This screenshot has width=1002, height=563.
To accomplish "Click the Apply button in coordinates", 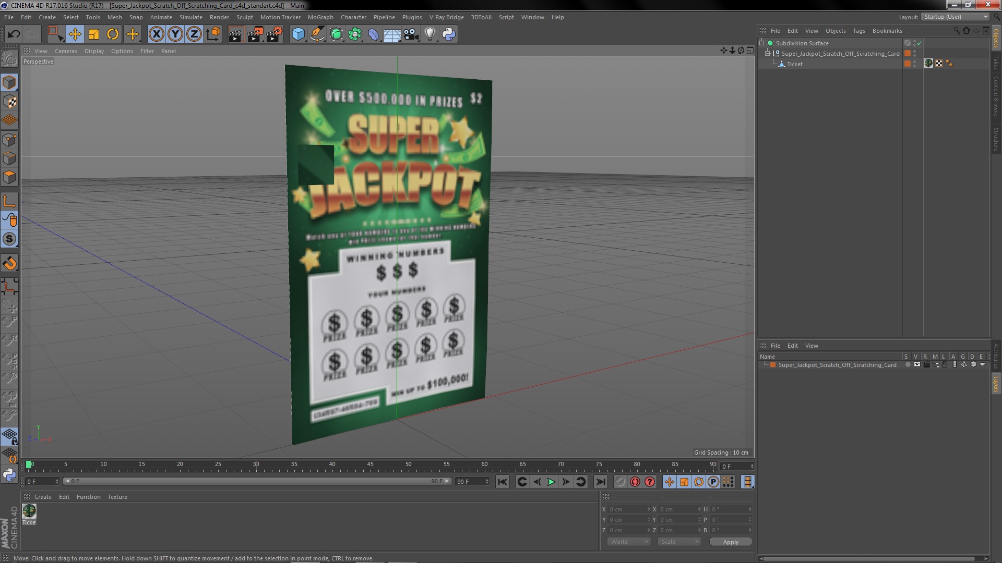I will tap(731, 542).
